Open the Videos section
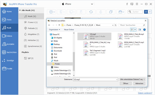Viewport: 155px width, 95px height. pyautogui.click(x=9, y=36)
